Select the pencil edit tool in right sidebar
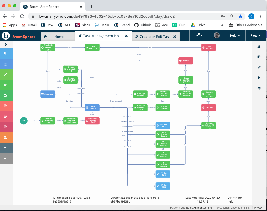This screenshot has width=267, height=211. (x=259, y=67)
